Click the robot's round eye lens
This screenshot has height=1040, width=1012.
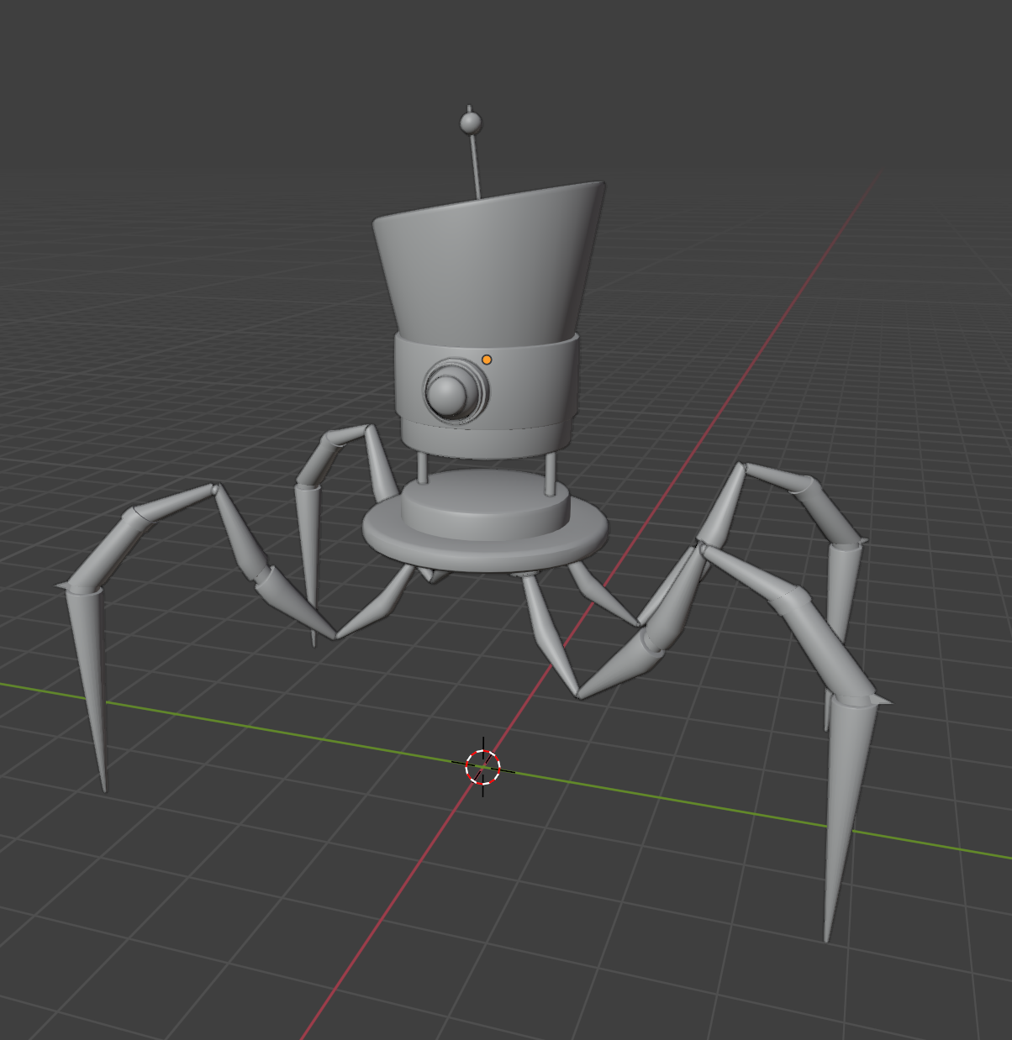[447, 393]
